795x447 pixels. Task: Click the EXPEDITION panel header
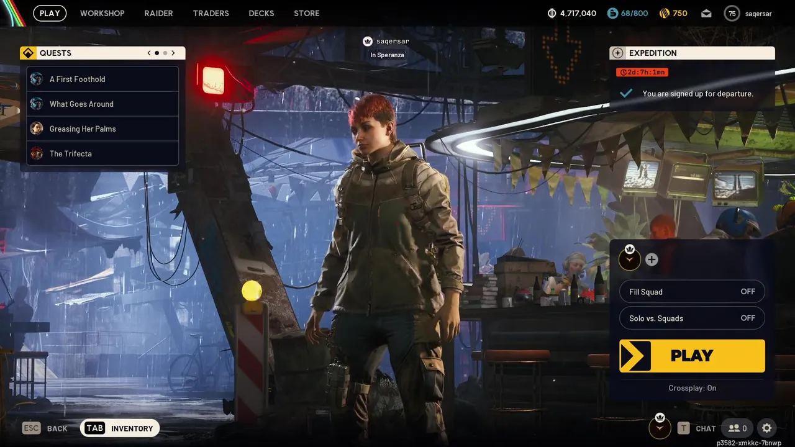[692, 53]
